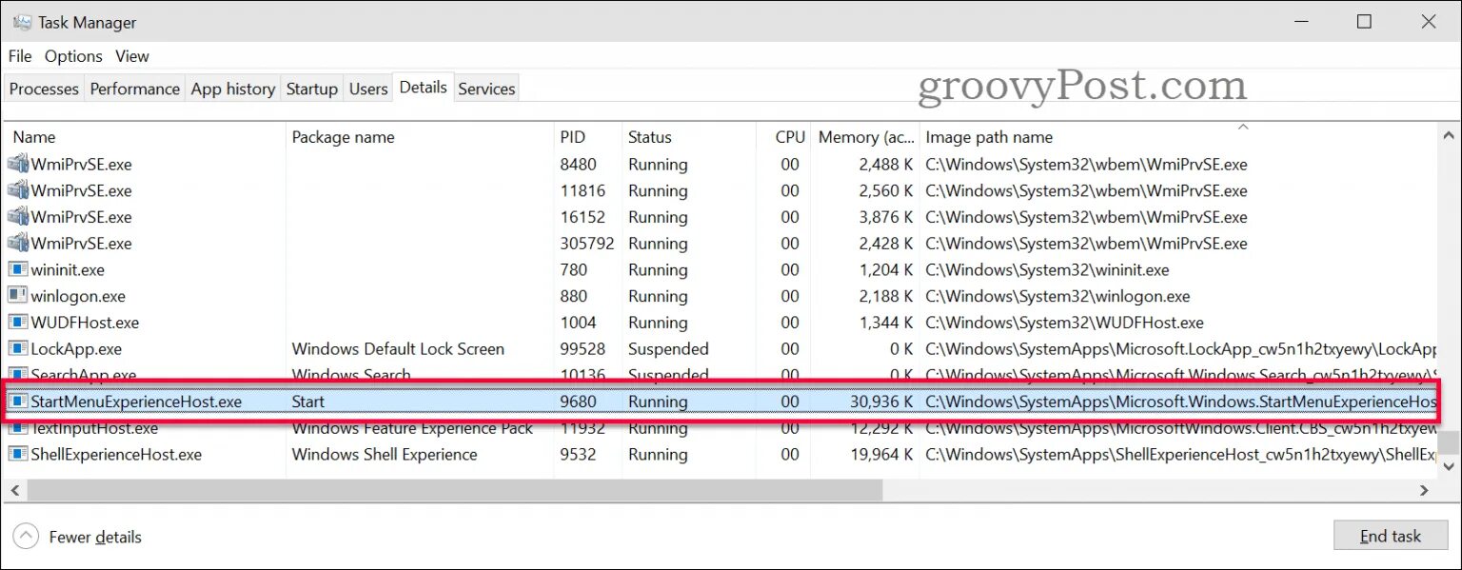1462x570 pixels.
Task: Click the Task Manager title bar icon
Action: 21,22
